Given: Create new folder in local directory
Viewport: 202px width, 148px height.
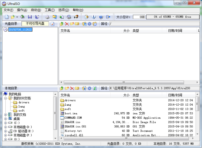Looking at the screenshot, I should (67, 88).
